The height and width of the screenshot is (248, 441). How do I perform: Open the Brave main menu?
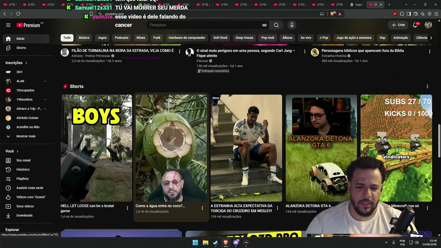point(436,14)
